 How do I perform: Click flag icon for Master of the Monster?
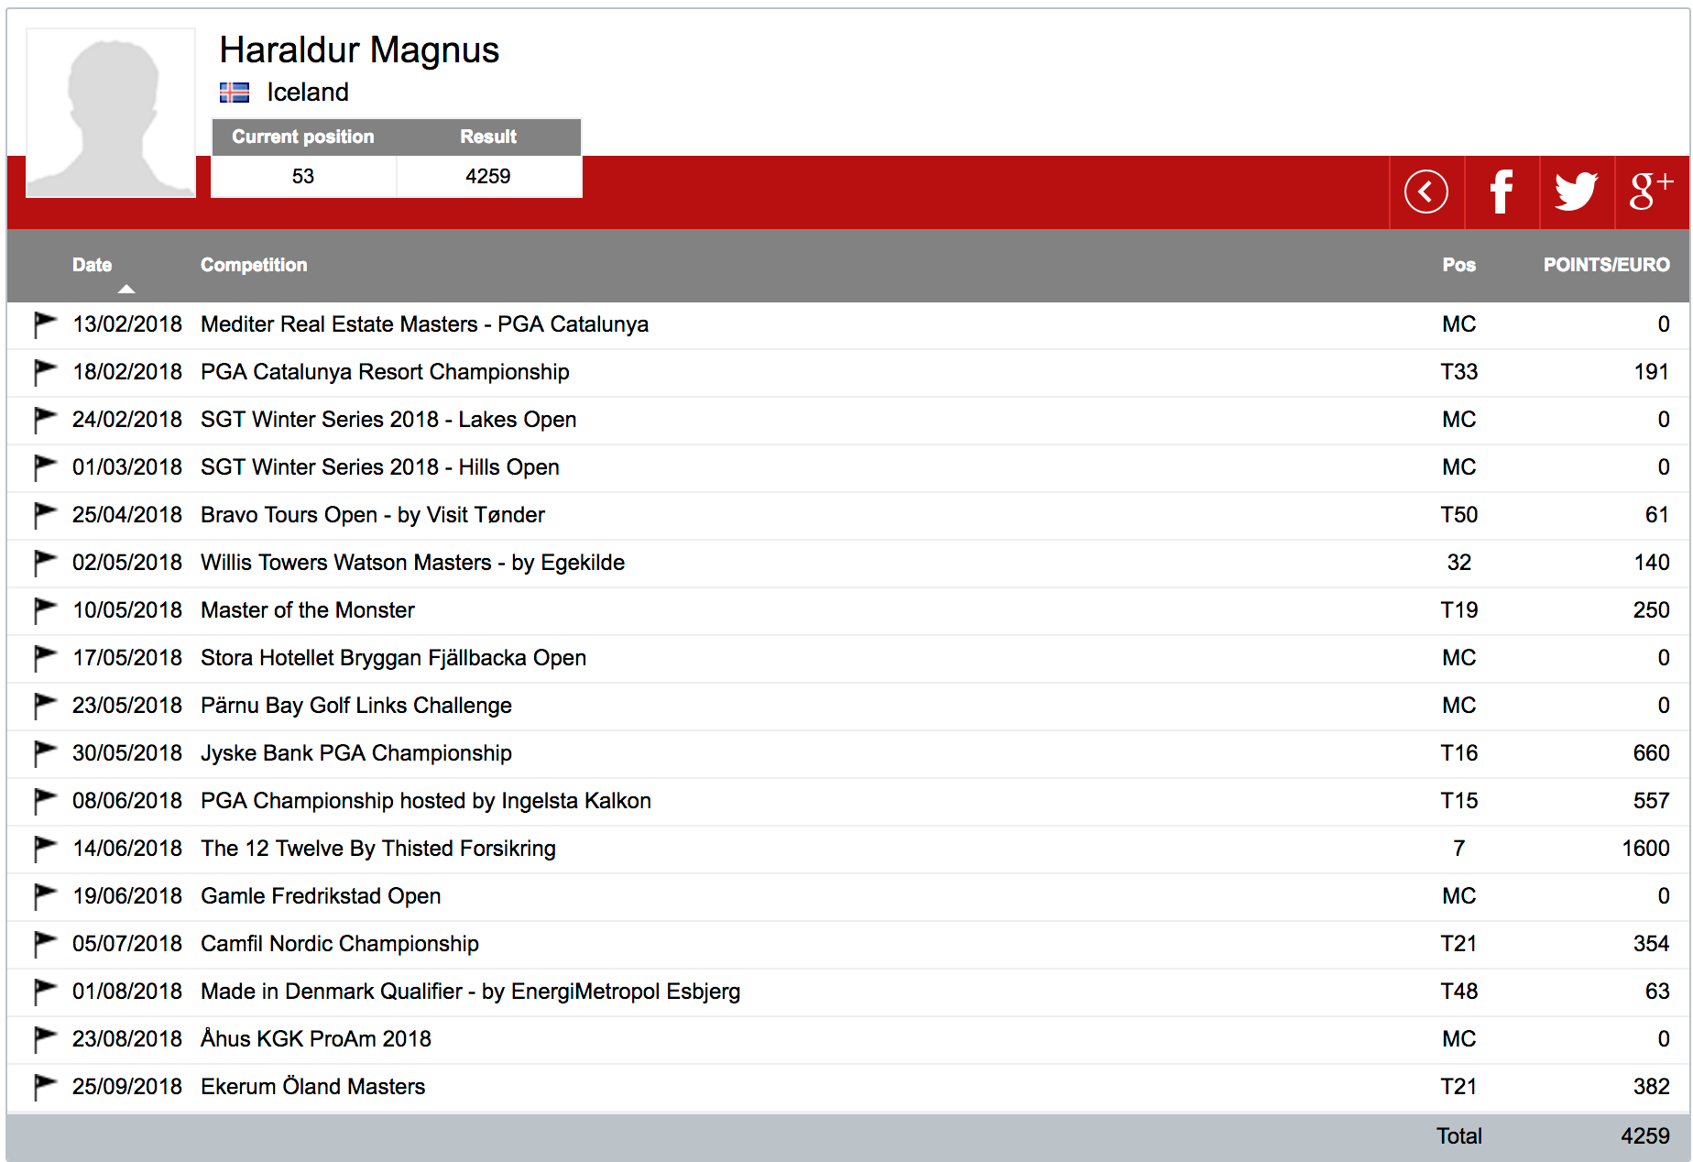[45, 610]
